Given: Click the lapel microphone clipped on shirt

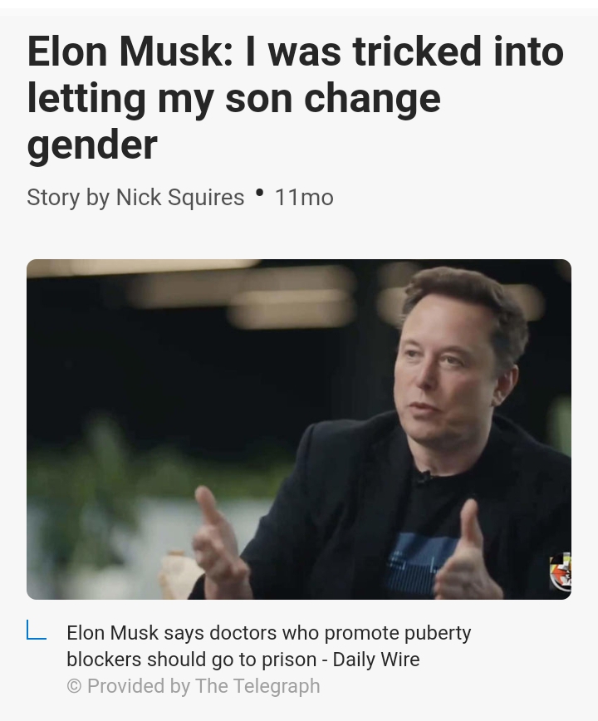Looking at the screenshot, I should [x=424, y=478].
